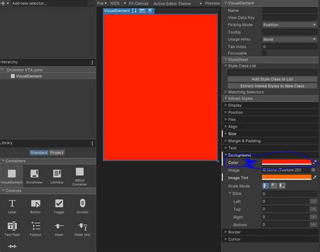
Task: Toggle the Focusable checkbox
Action: pyautogui.click(x=265, y=53)
